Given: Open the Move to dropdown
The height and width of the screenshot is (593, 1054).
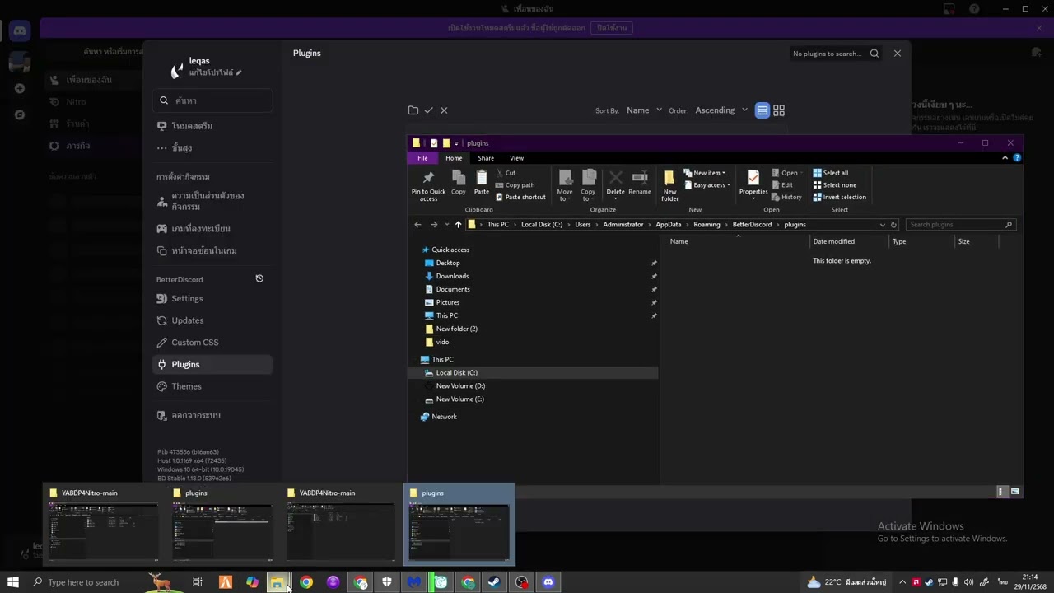Looking at the screenshot, I should click(x=565, y=186).
